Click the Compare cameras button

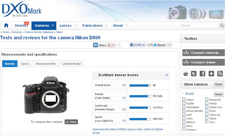click(x=203, y=53)
